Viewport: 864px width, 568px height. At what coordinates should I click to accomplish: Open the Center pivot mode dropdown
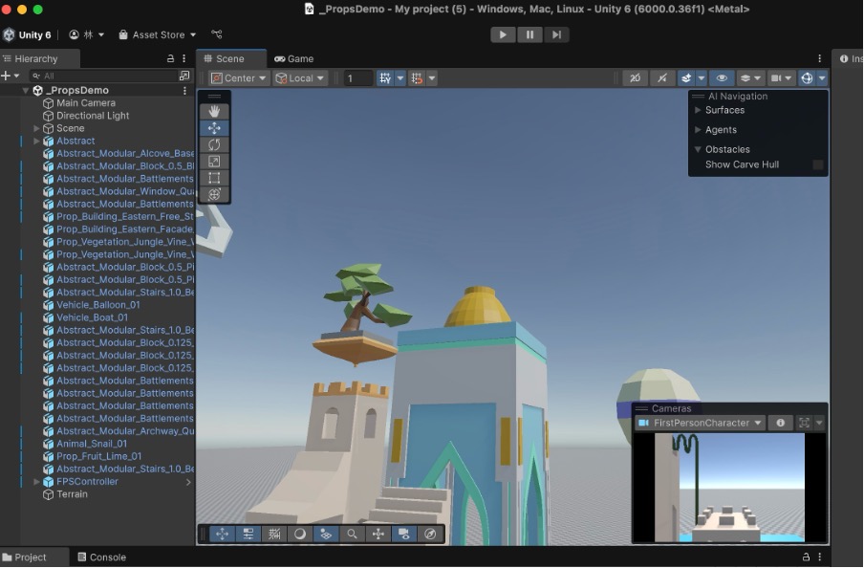coord(238,78)
